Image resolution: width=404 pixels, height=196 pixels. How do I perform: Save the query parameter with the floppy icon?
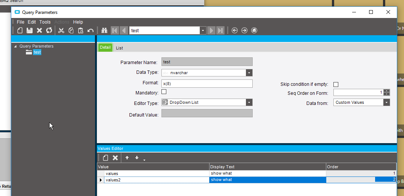(x=30, y=30)
